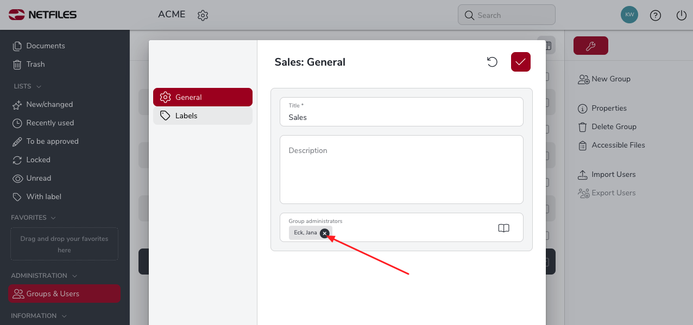693x325 pixels.
Task: Remove Eck, Jana from group administrators
Action: click(x=324, y=233)
